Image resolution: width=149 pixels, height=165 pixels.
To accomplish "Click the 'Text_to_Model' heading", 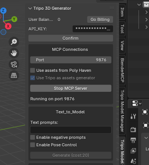I will (70, 112).
